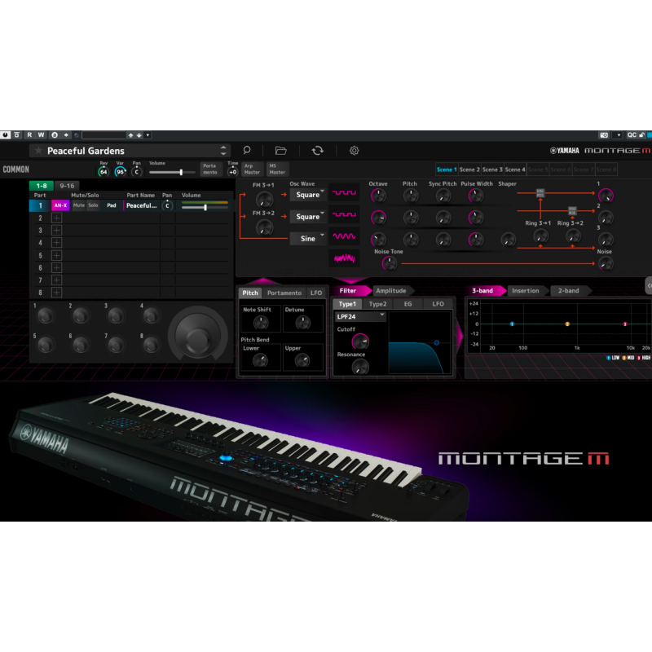Click the Pad category label on Part 1

[112, 205]
